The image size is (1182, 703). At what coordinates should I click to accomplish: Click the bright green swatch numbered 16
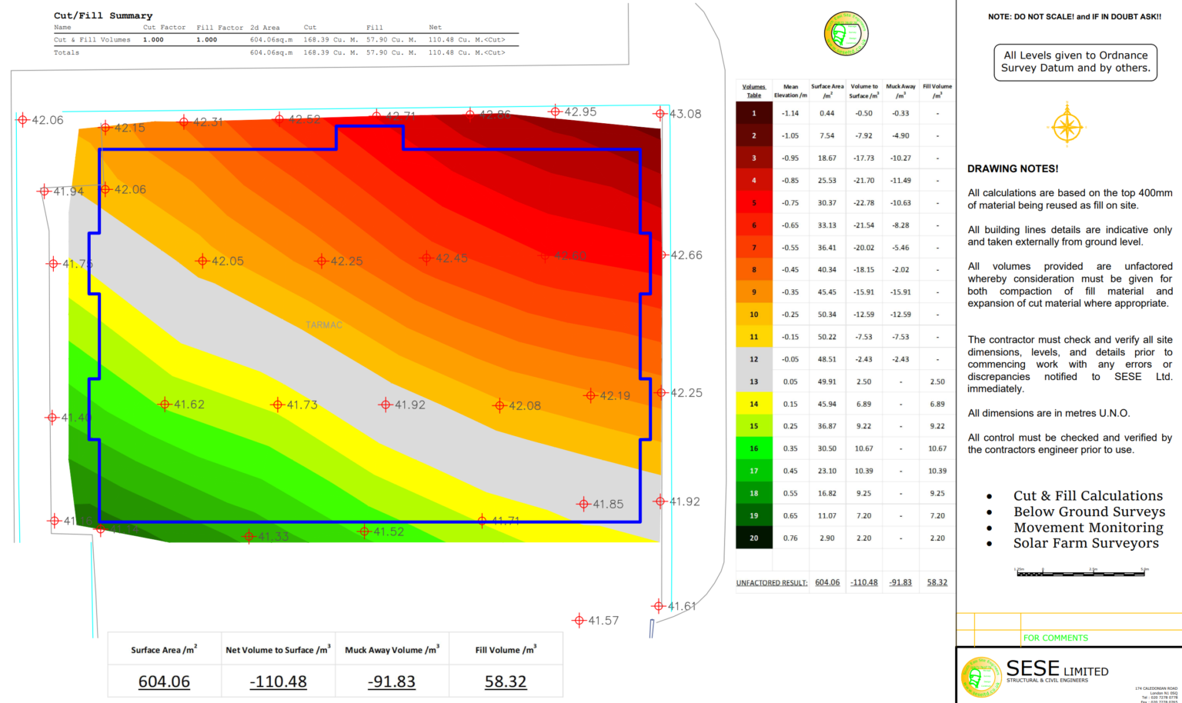(753, 448)
